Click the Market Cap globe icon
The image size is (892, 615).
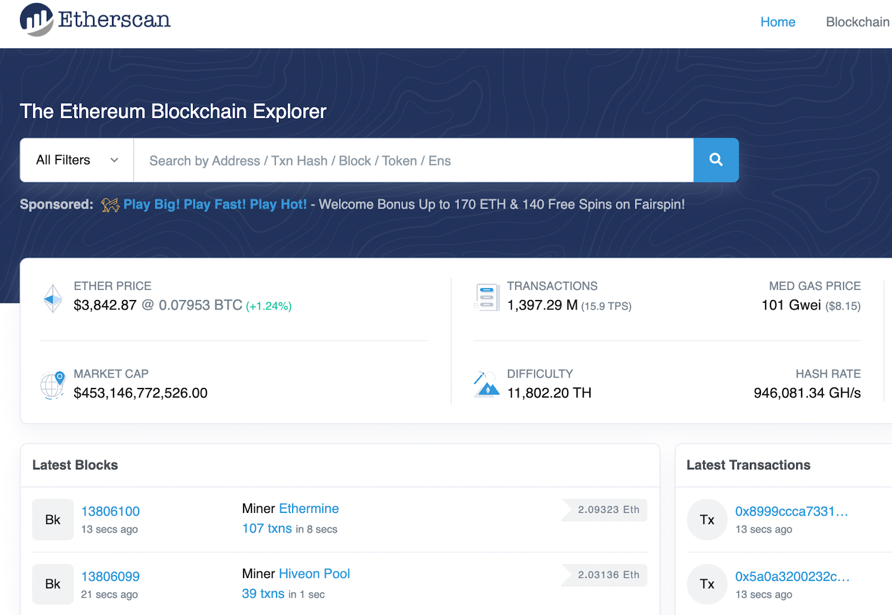[x=53, y=385]
